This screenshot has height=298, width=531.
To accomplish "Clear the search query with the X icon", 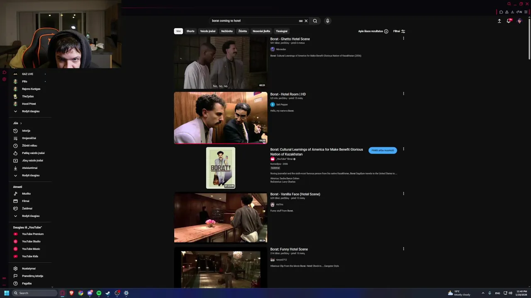I will point(306,21).
